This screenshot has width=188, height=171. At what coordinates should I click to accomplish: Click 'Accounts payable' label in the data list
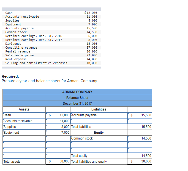tap(20, 28)
